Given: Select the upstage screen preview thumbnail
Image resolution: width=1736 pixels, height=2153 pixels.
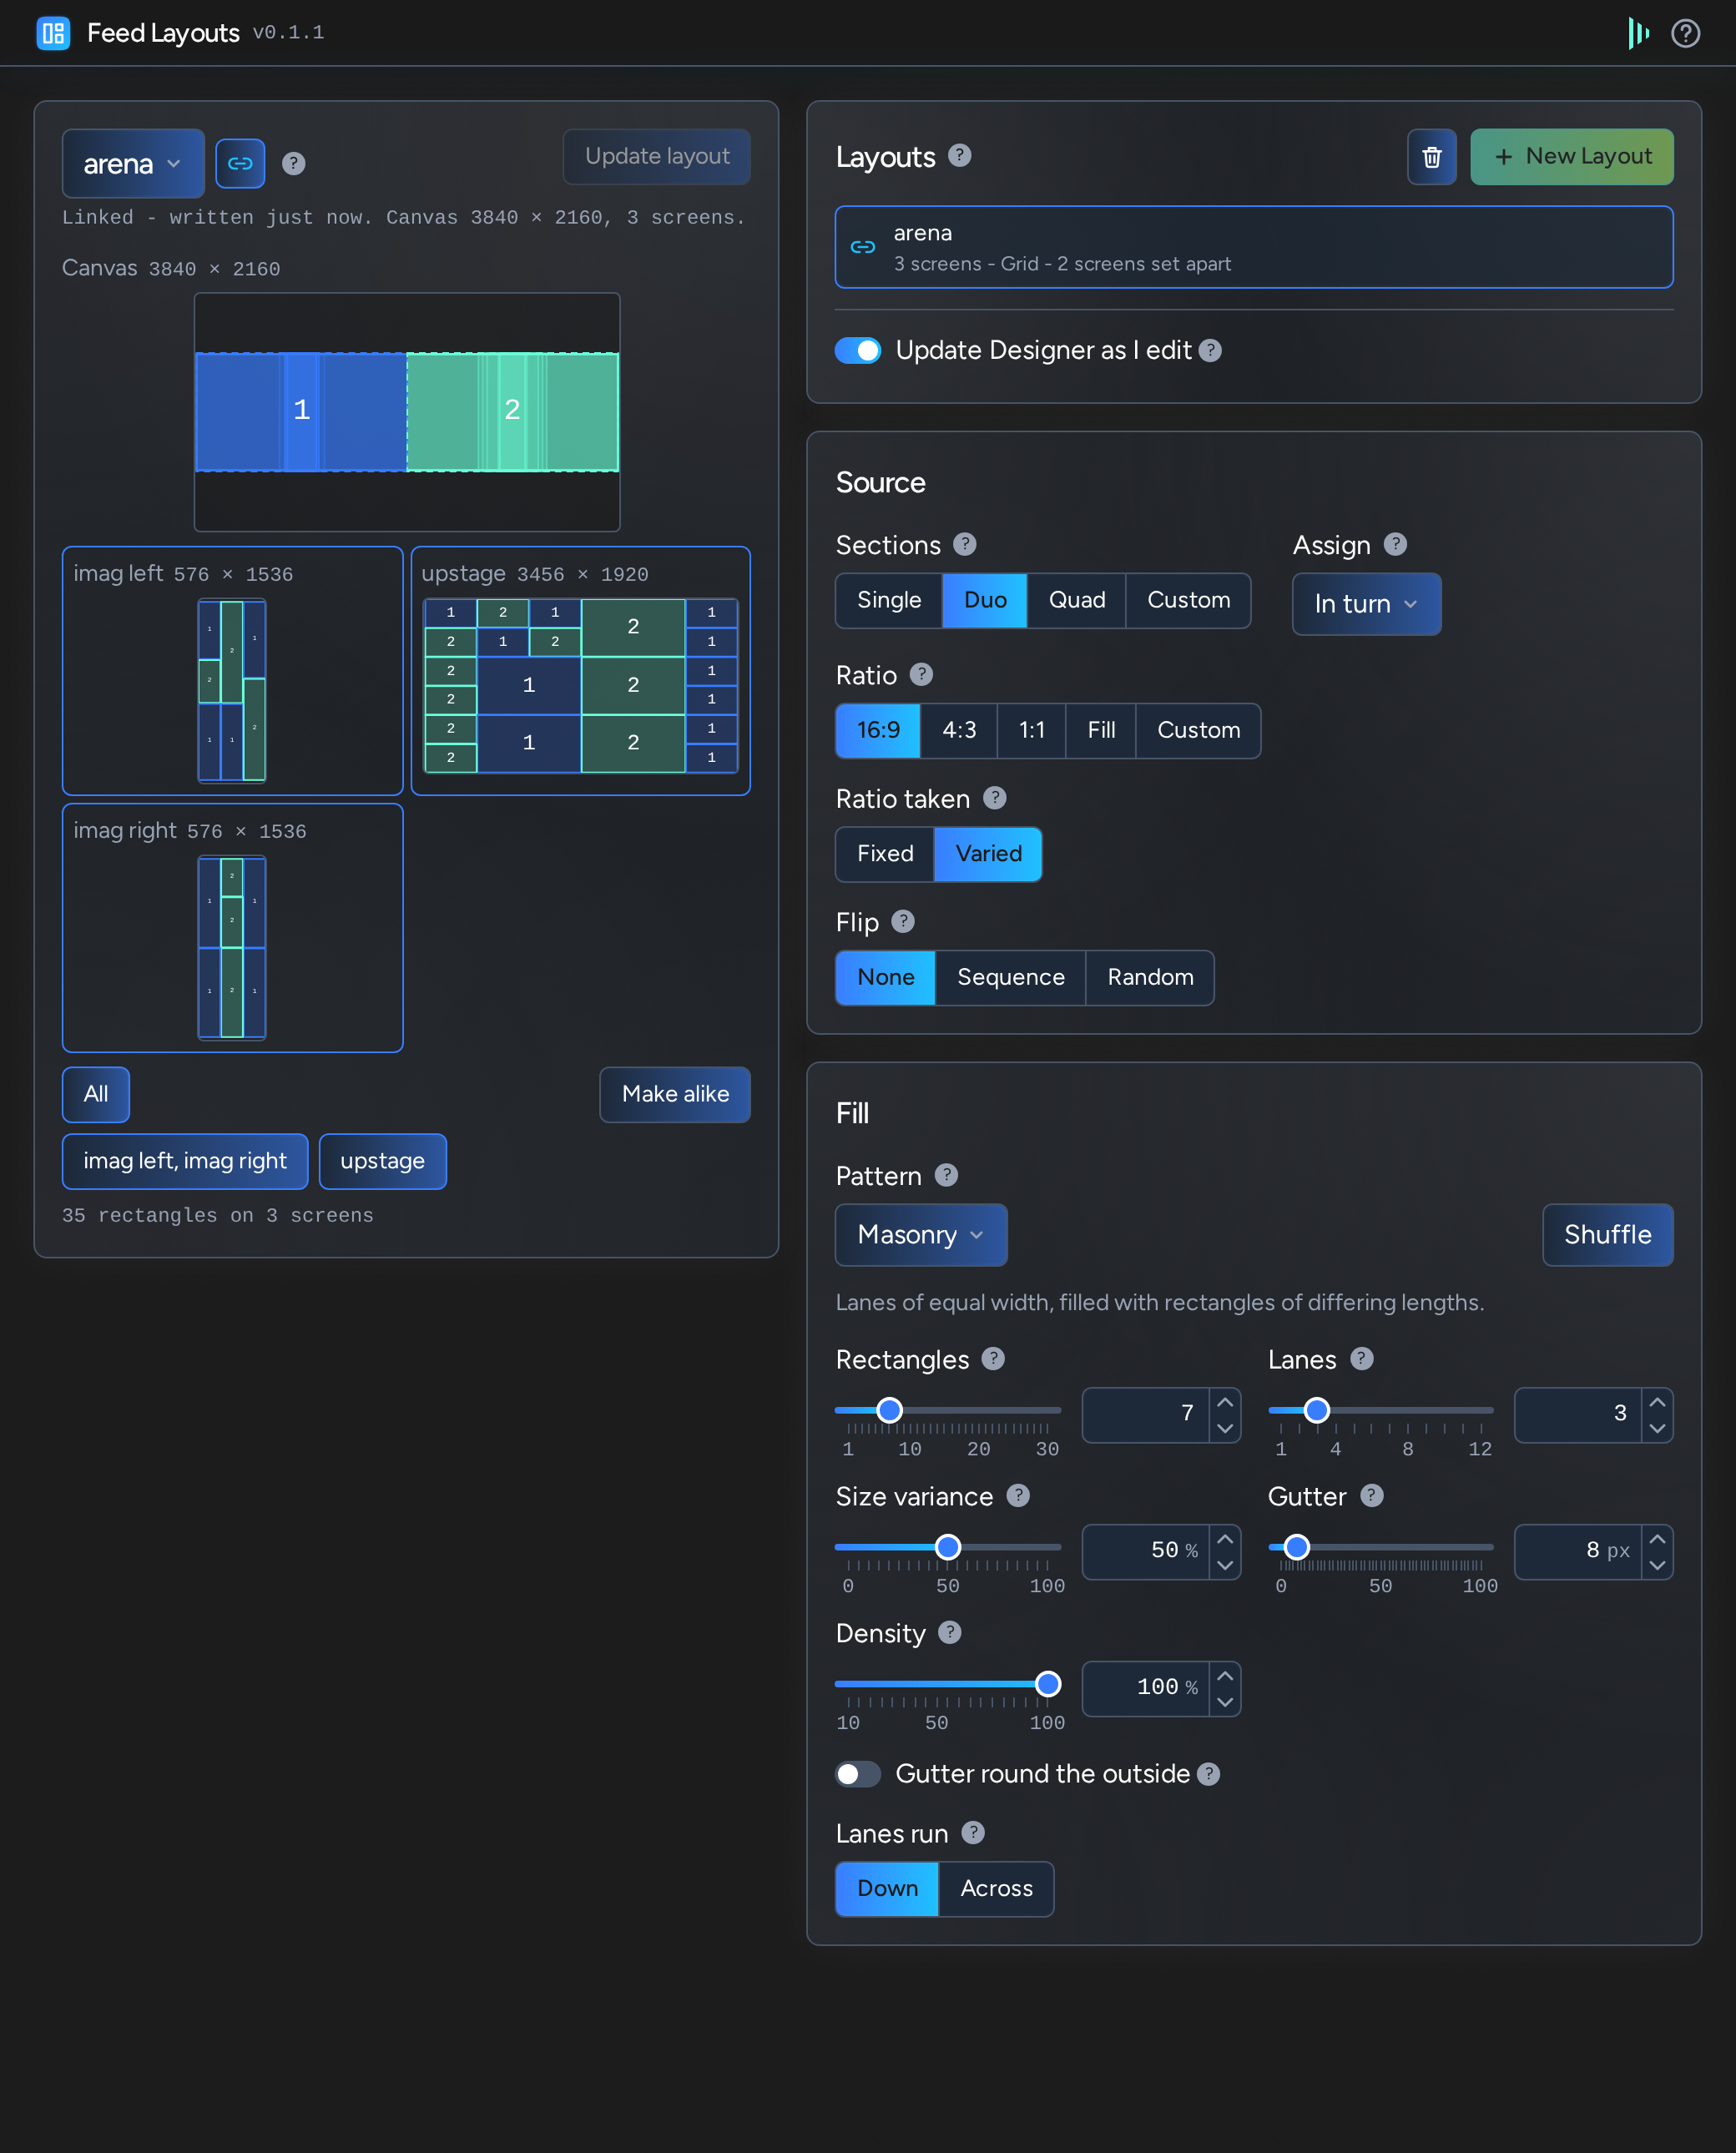Looking at the screenshot, I should coord(581,671).
